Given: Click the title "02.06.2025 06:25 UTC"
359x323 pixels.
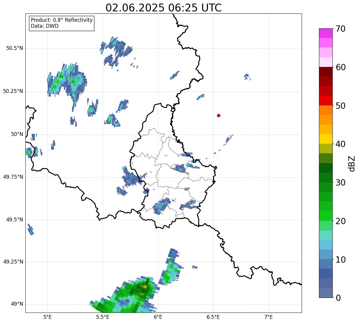Looking at the screenshot, I should point(163,8).
